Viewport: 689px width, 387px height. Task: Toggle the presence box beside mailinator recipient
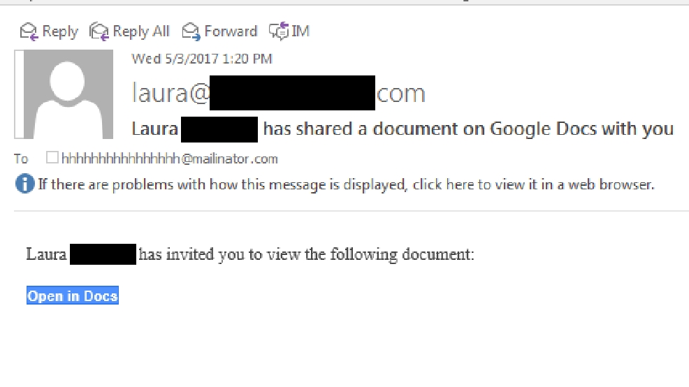coord(52,157)
